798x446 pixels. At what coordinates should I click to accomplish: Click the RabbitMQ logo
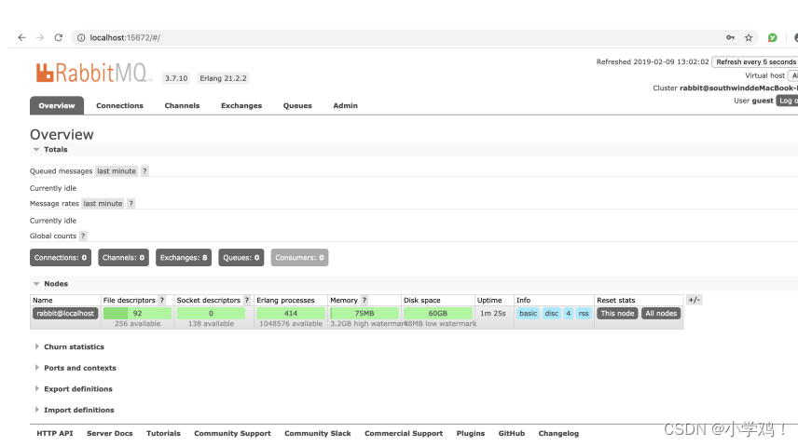[93, 73]
